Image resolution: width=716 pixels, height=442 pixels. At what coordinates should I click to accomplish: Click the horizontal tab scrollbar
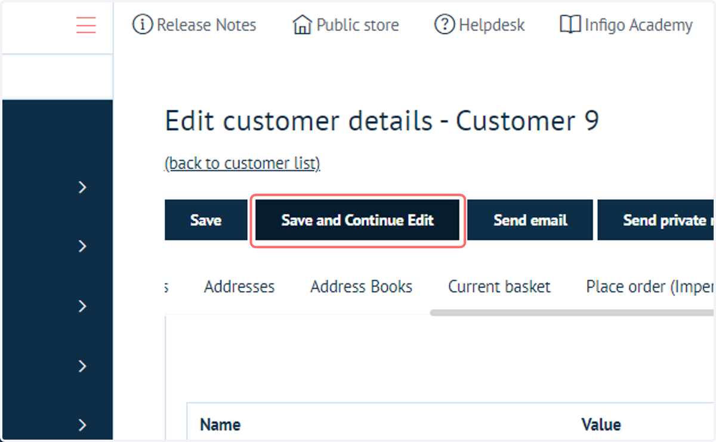572,313
